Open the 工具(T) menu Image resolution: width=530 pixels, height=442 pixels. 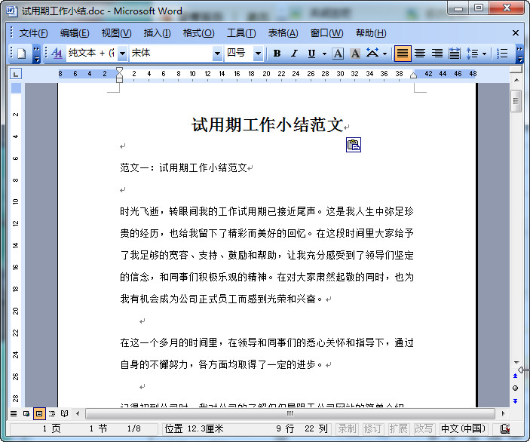(241, 33)
